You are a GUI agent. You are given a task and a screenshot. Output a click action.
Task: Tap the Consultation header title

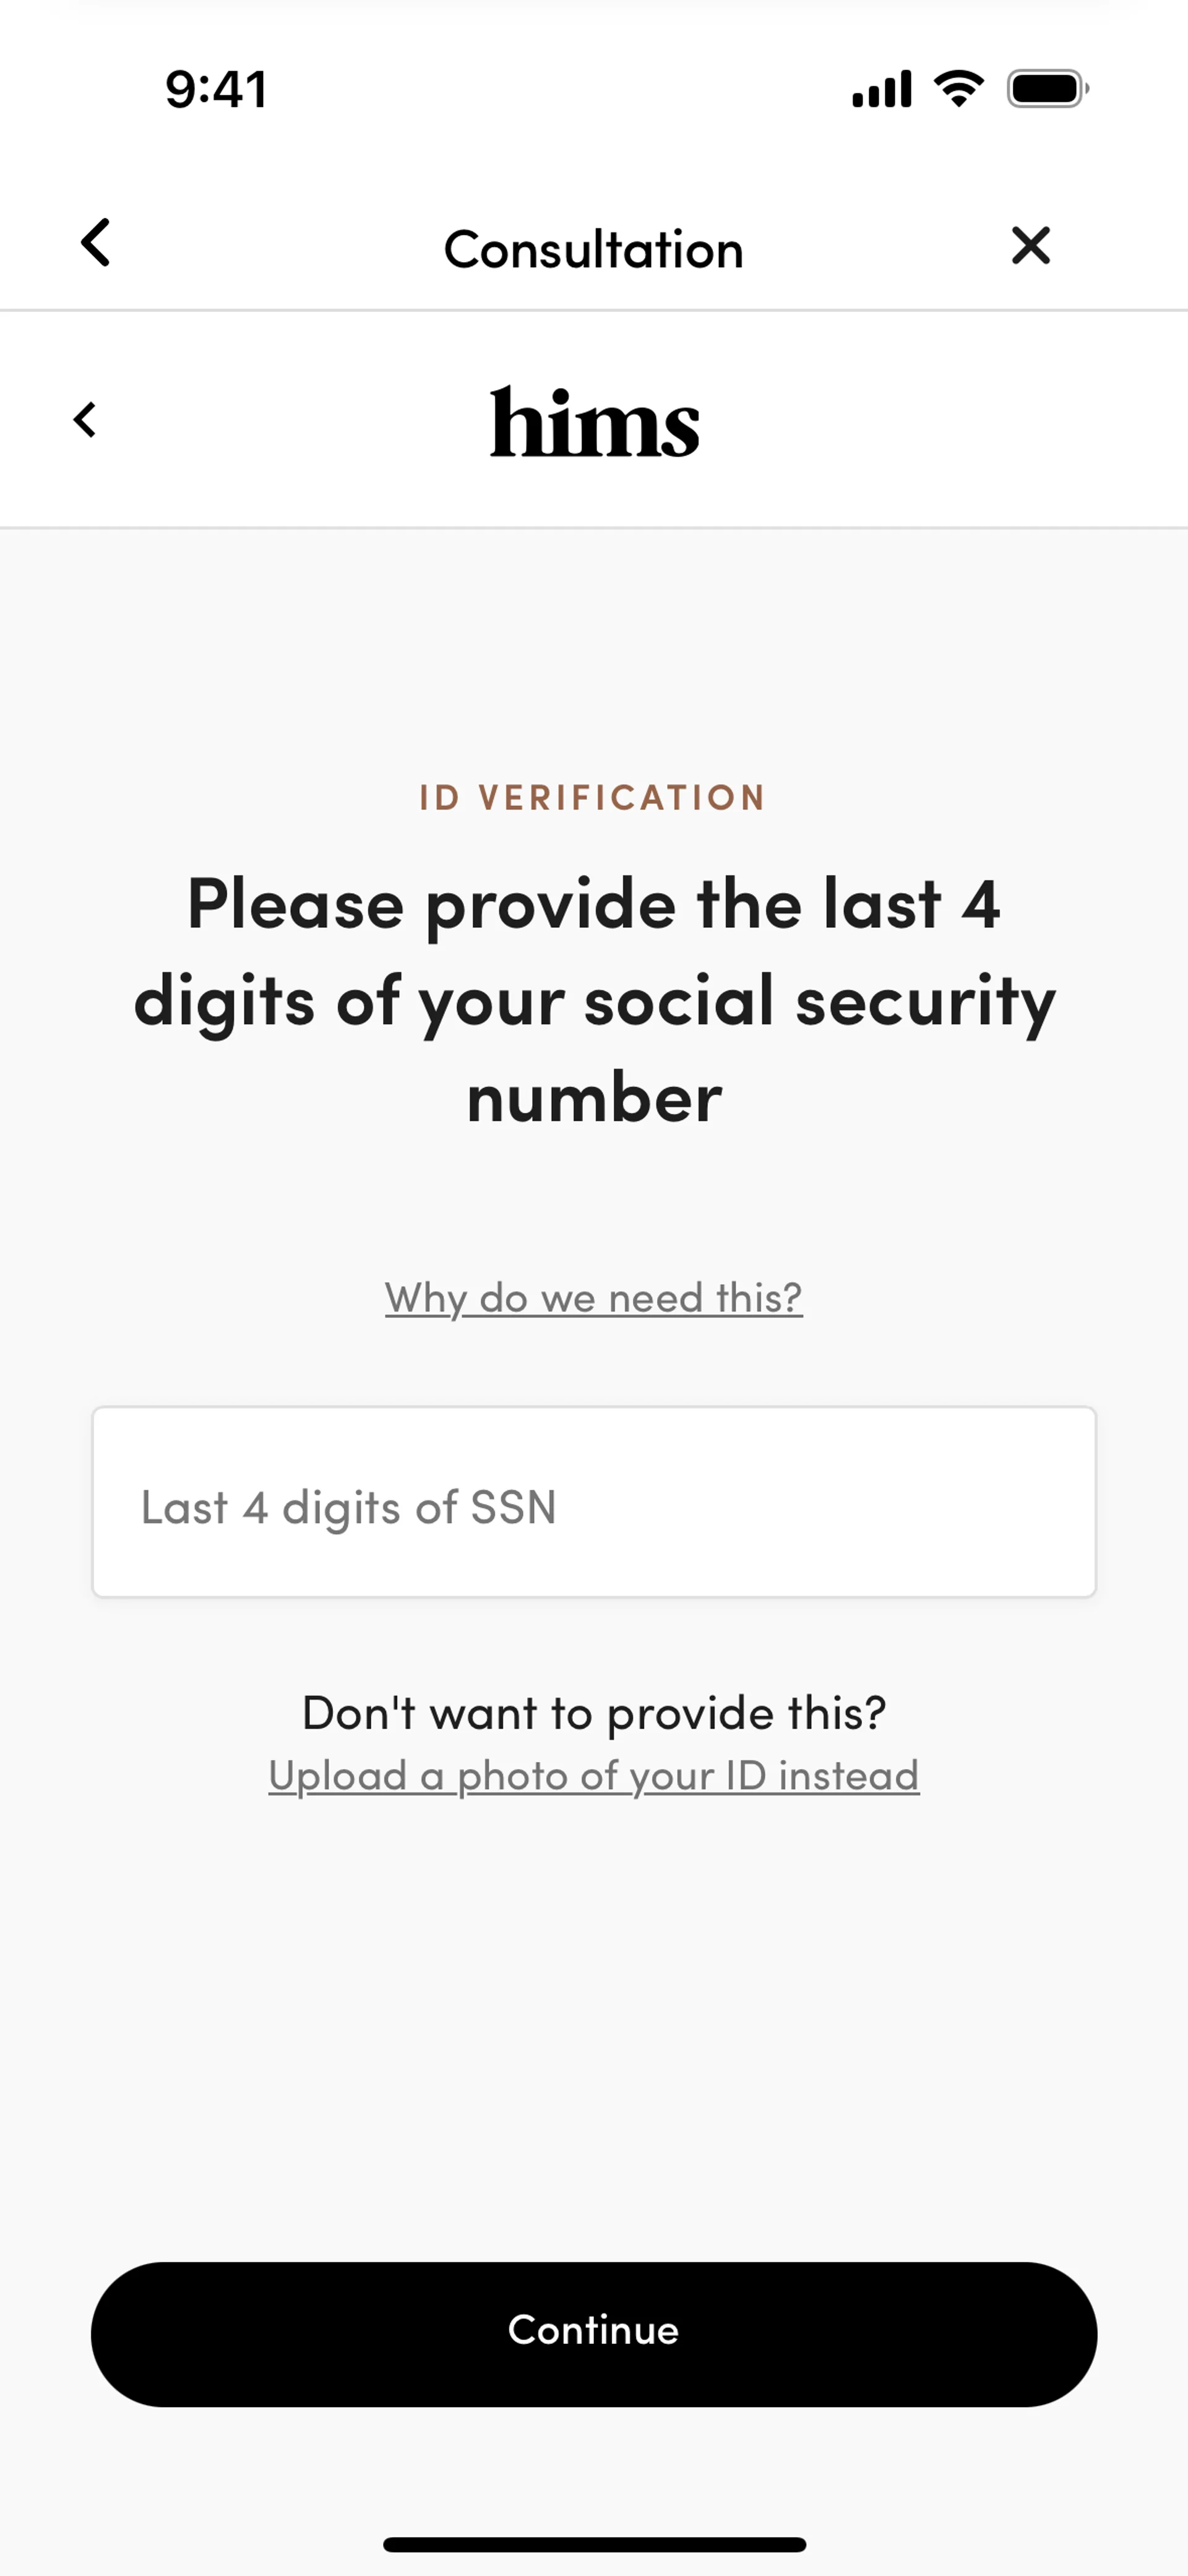tap(594, 249)
